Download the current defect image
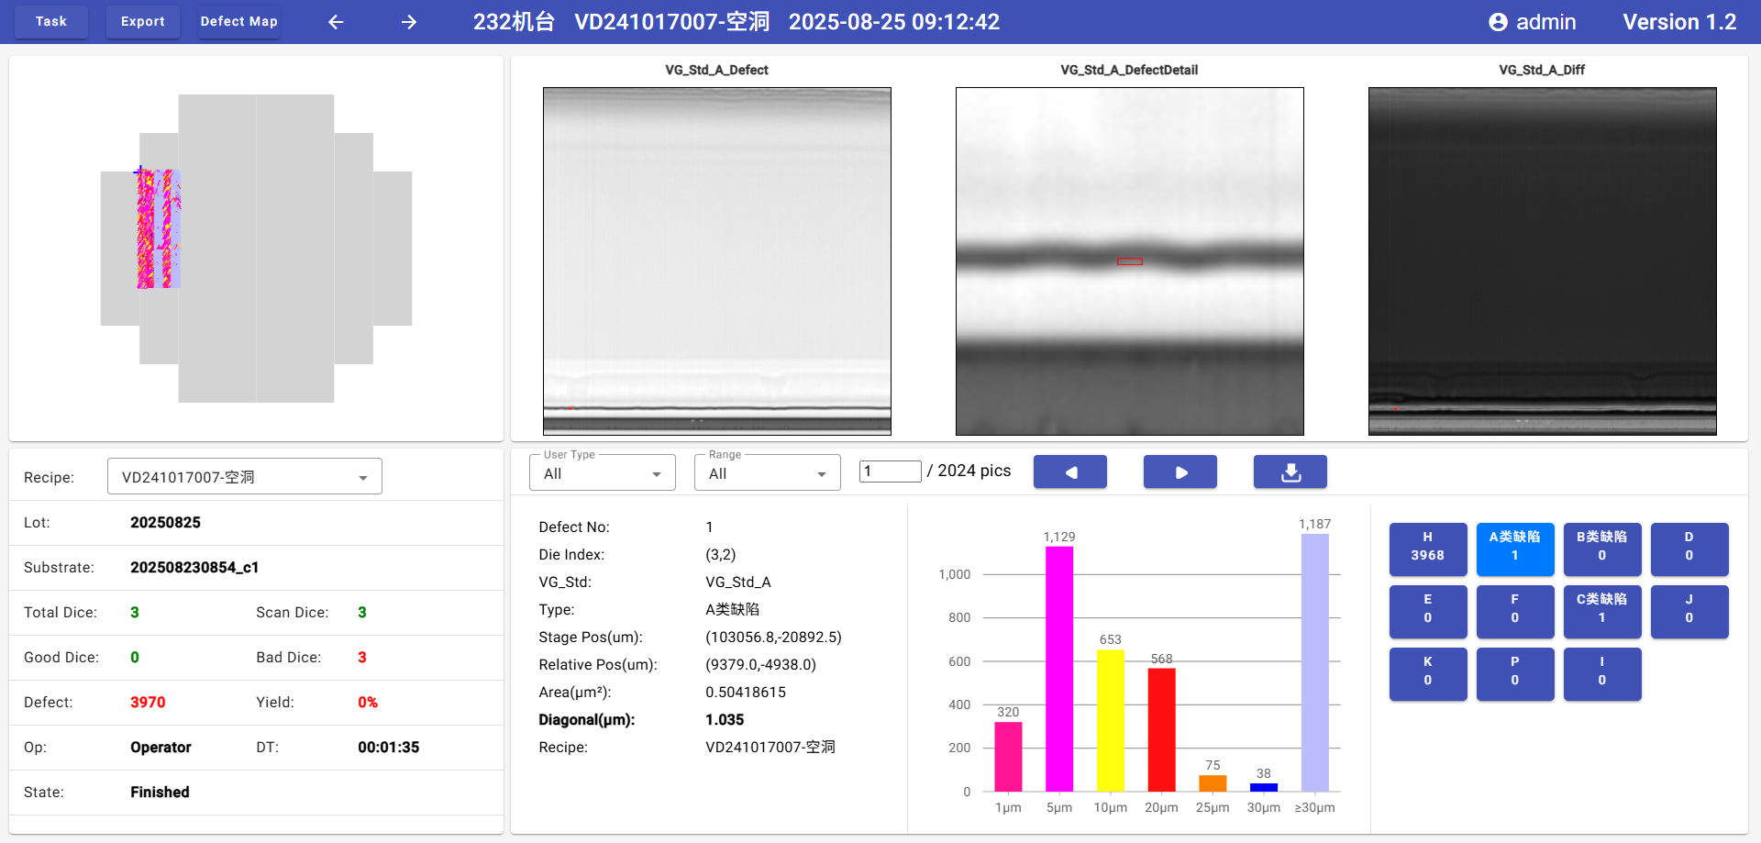 1290,471
